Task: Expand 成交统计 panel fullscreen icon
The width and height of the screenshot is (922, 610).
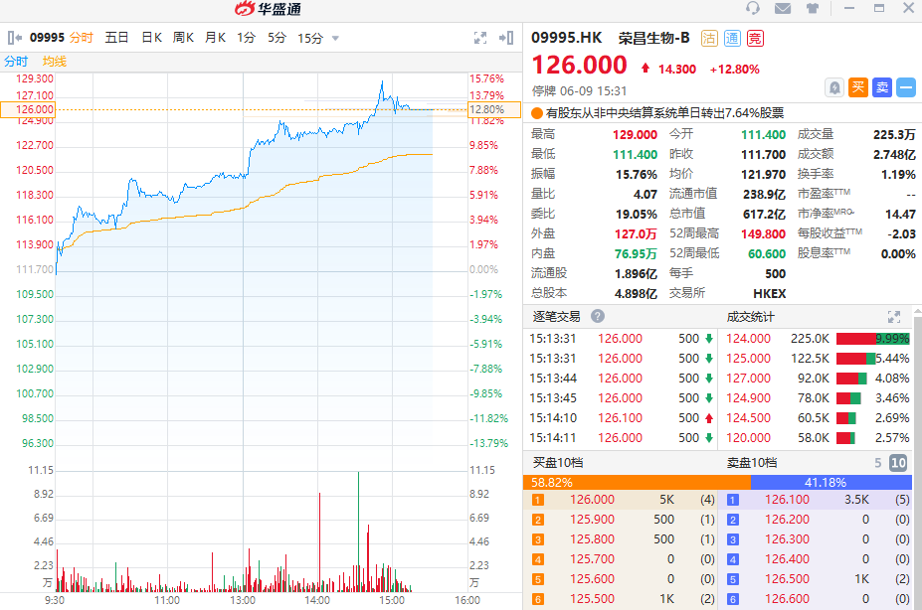Action: pos(894,317)
